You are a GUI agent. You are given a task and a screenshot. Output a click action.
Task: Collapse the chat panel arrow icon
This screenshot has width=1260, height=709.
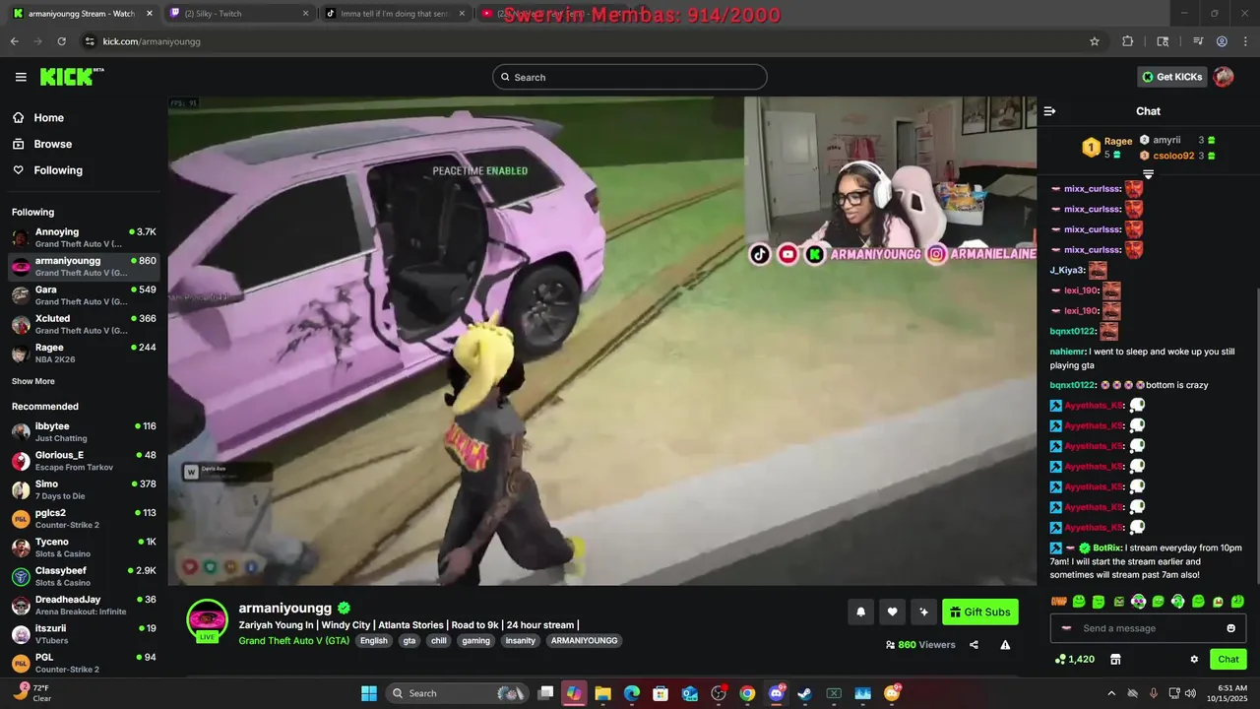[1049, 111]
